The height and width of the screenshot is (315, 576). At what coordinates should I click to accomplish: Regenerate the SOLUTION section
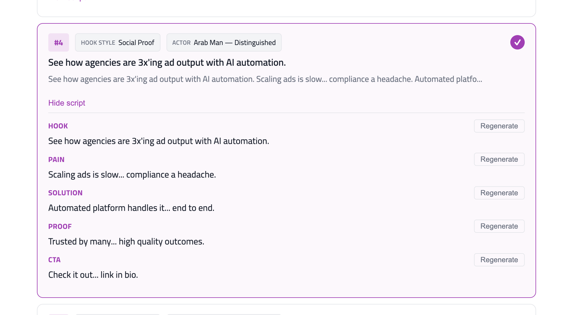point(499,193)
